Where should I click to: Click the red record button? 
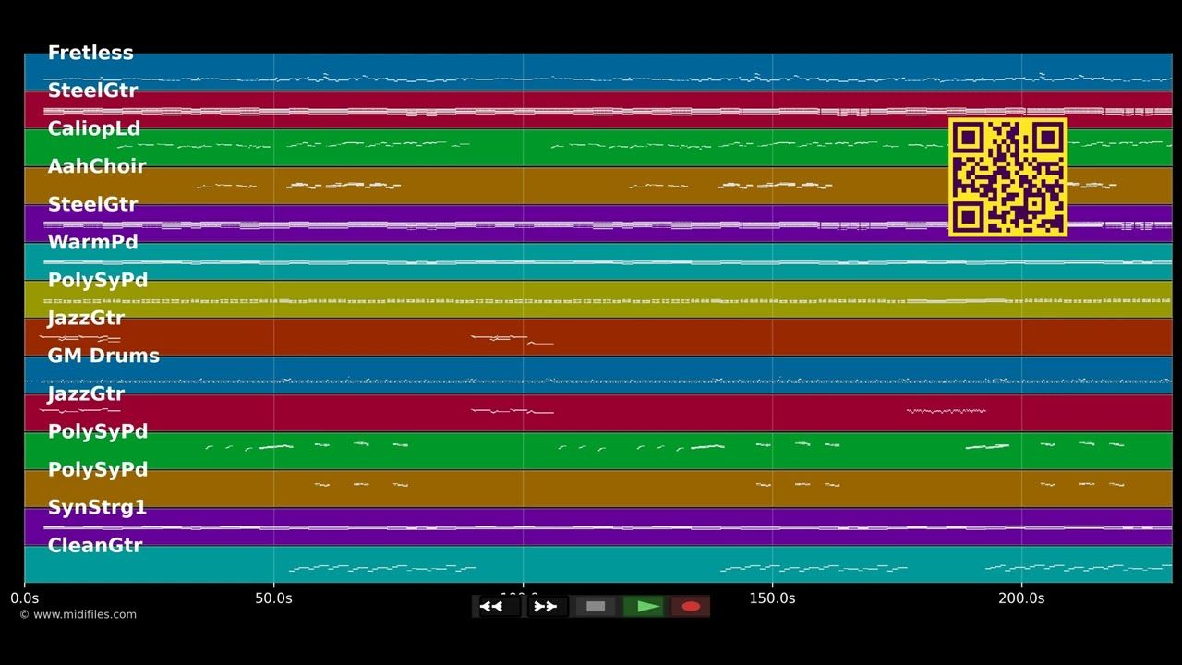tap(691, 607)
